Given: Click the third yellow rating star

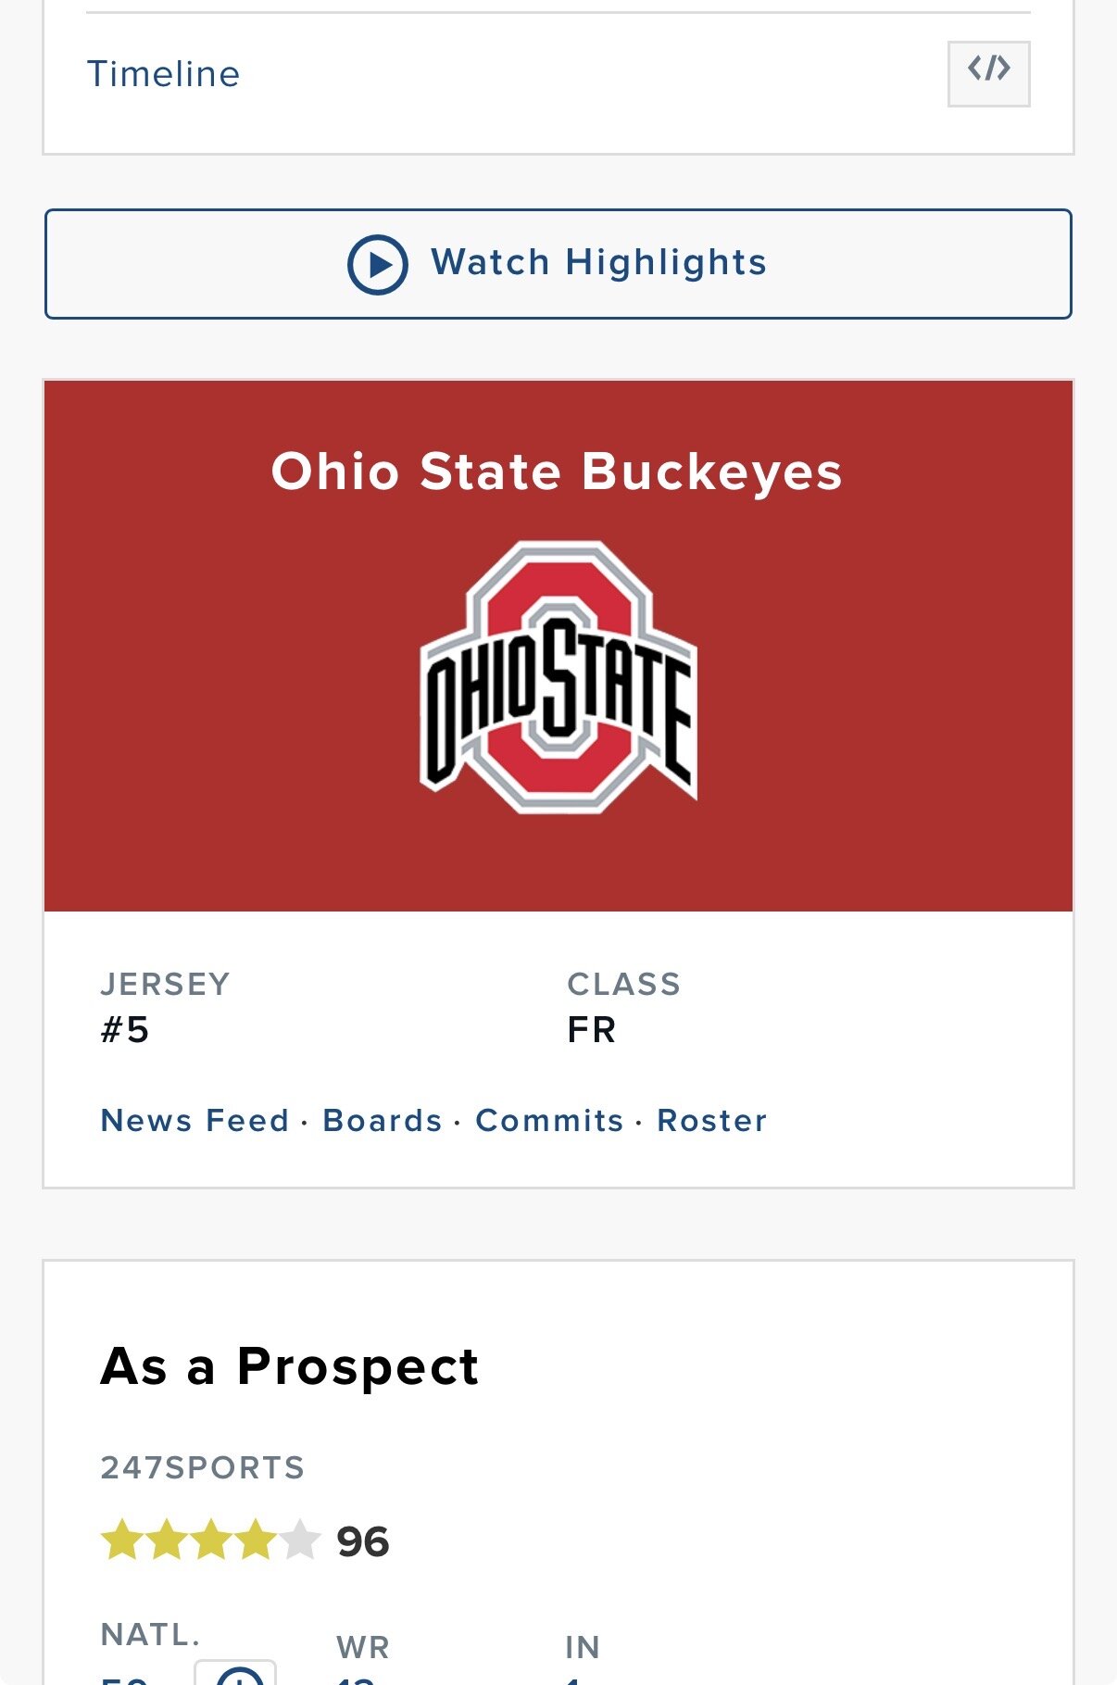Looking at the screenshot, I should [x=211, y=1540].
